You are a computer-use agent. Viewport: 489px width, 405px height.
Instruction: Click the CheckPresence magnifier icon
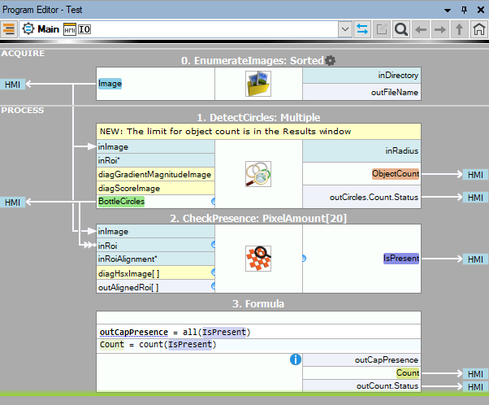[258, 259]
